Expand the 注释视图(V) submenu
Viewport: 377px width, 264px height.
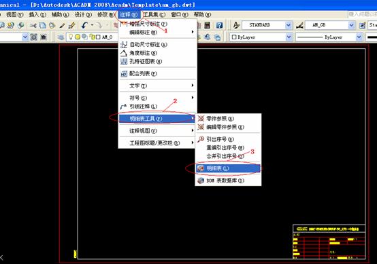click(x=157, y=131)
